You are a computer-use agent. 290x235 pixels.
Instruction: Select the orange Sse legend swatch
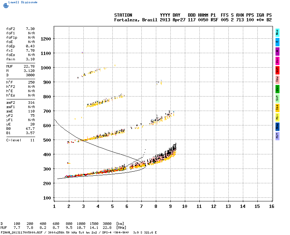(277, 108)
